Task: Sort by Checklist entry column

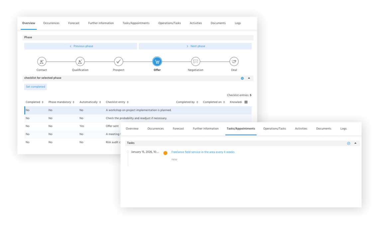Action: pyautogui.click(x=117, y=102)
